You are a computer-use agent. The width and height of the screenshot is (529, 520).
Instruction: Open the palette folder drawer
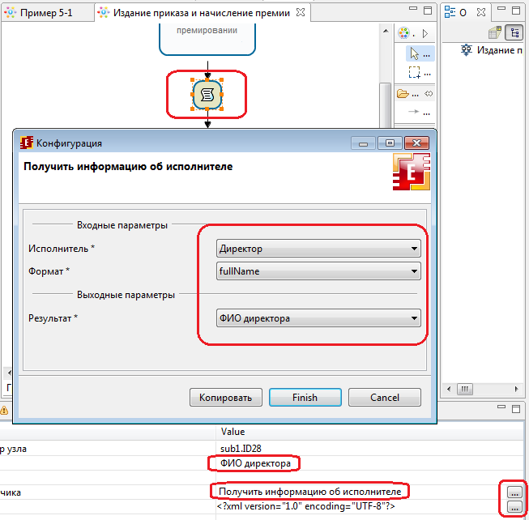tap(403, 93)
